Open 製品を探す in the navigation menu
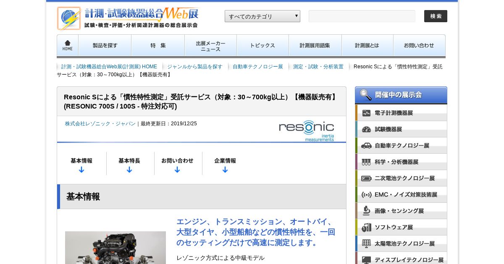 coord(105,45)
